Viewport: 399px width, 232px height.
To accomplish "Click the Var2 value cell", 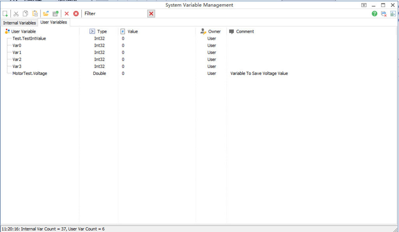I will (123, 59).
